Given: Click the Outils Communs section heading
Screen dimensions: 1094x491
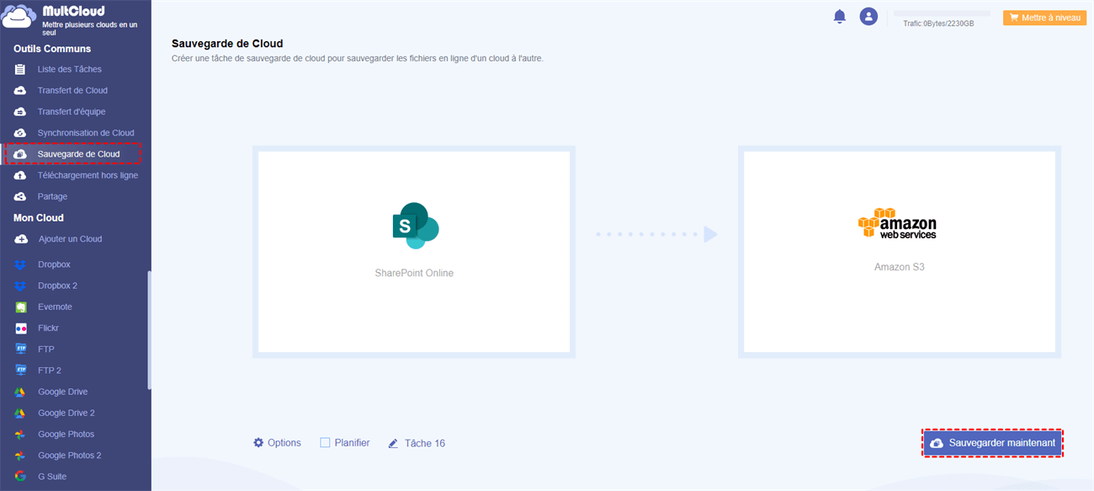Looking at the screenshot, I should (x=52, y=49).
